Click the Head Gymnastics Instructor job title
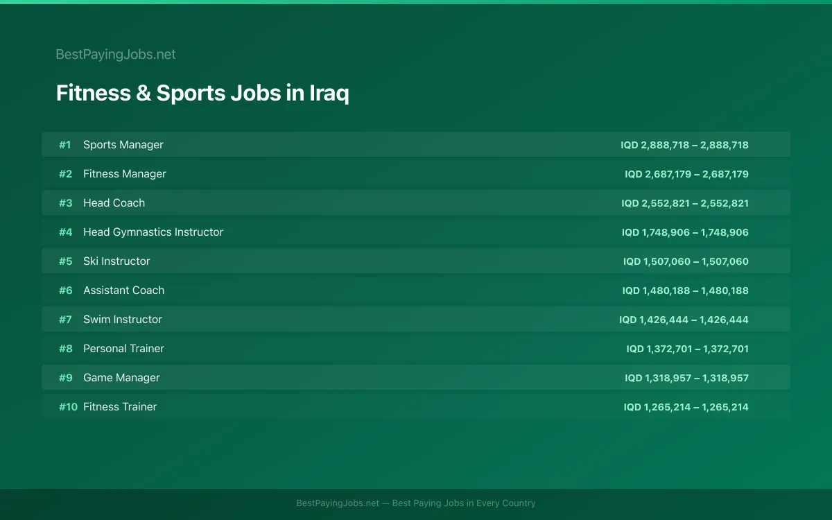This screenshot has height=520, width=832. tap(153, 232)
